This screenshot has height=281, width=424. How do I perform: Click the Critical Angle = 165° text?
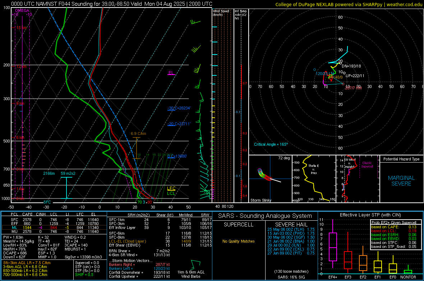(x=271, y=144)
